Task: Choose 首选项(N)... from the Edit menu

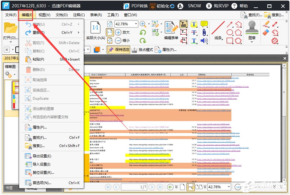Action: (x=42, y=183)
